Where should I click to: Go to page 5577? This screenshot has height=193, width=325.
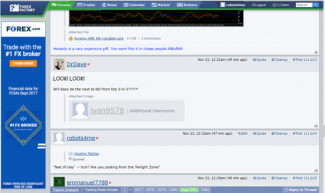pos(139,190)
